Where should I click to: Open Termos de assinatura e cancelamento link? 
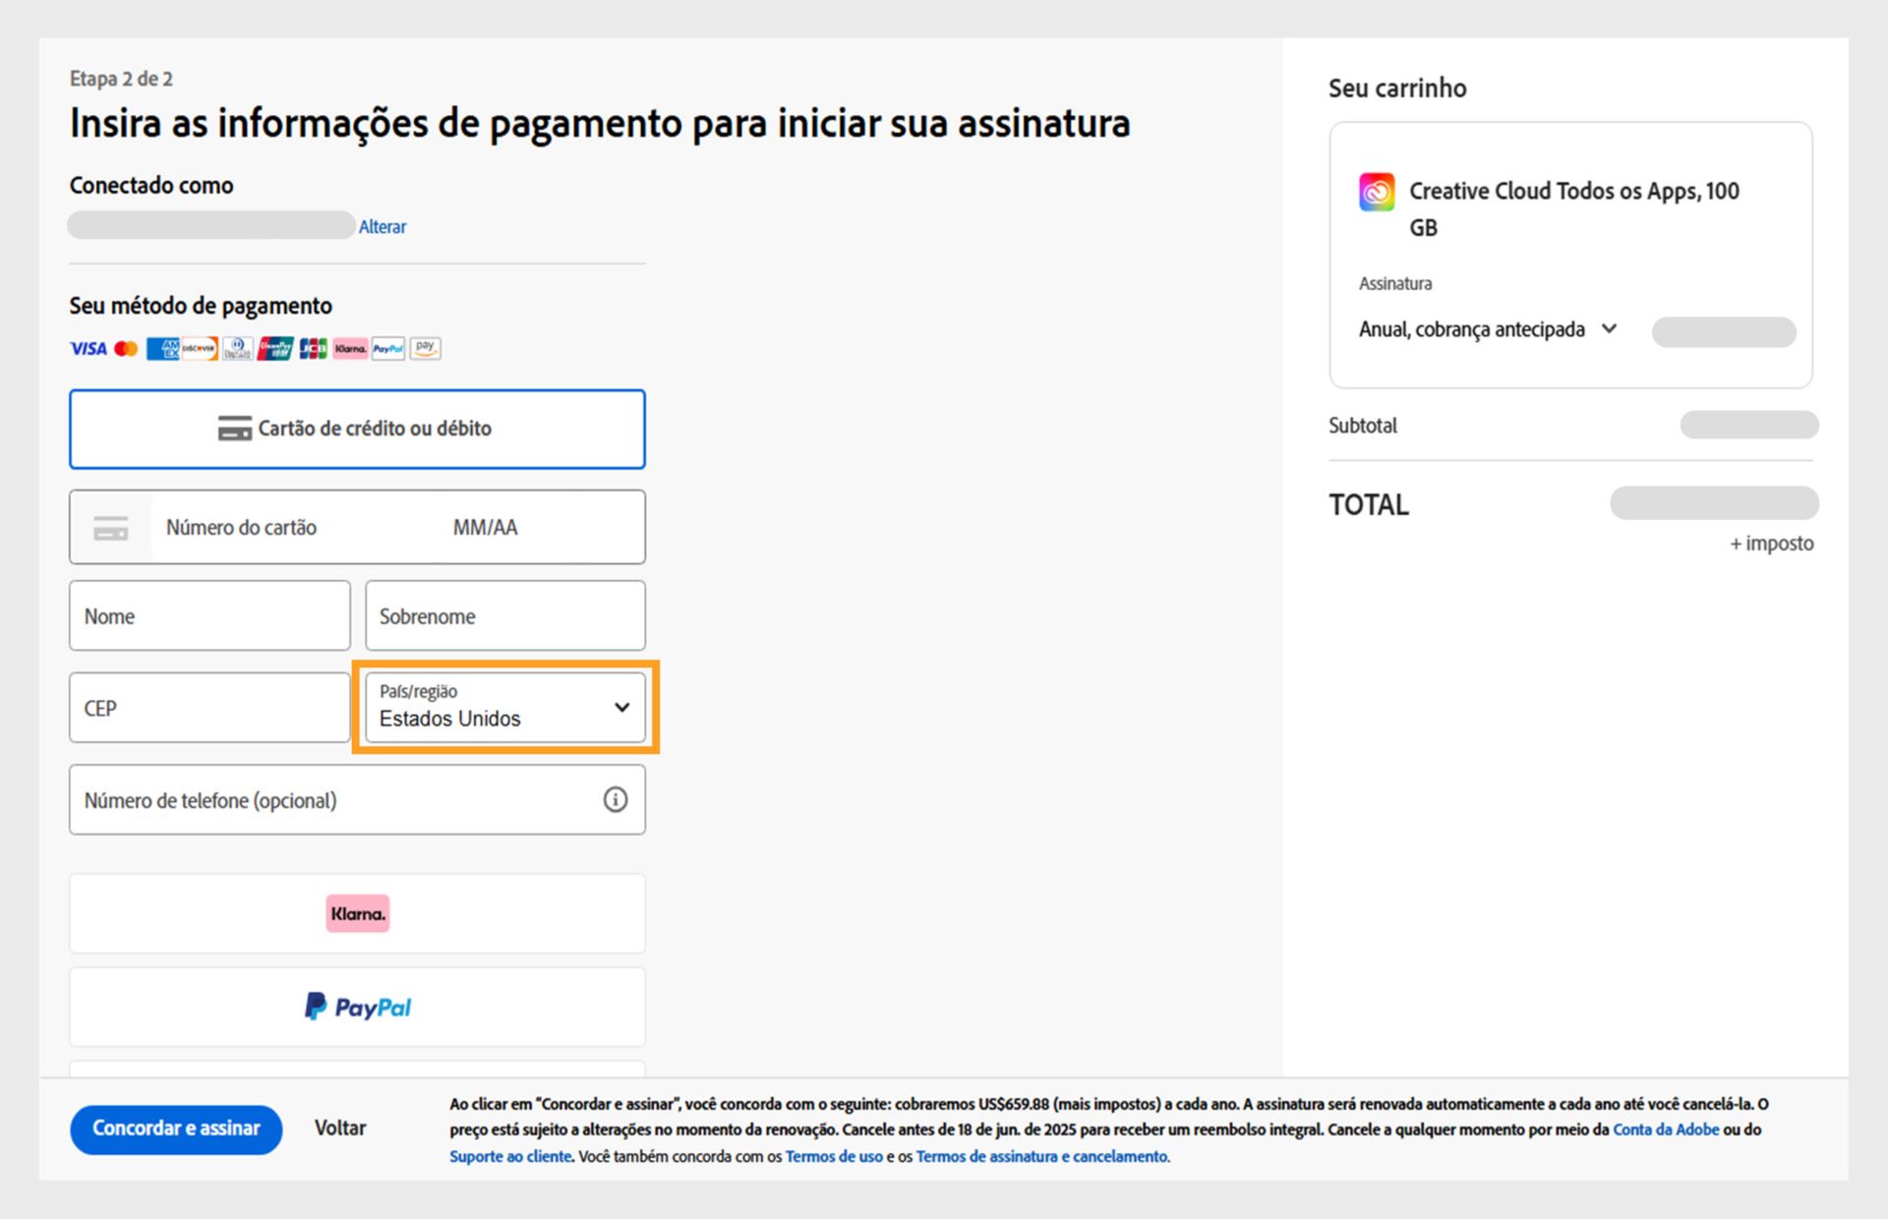[1042, 1156]
